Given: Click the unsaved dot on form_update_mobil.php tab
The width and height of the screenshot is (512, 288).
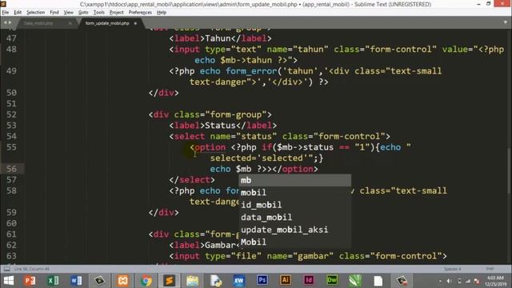Looking at the screenshot, I should (x=135, y=23).
